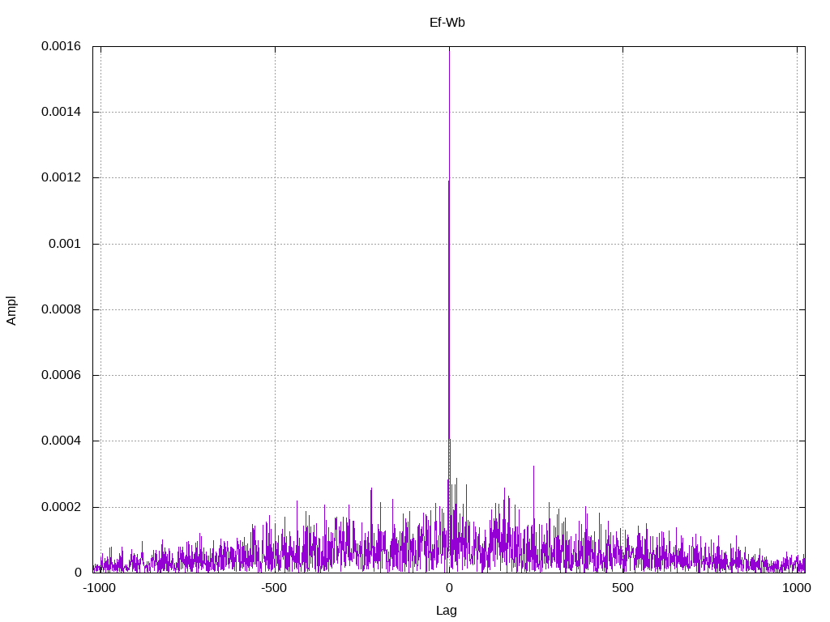Click the x-axis tick label -1000

point(100,588)
